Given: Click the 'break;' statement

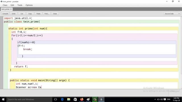Looking at the screenshot, I should tap(28, 49).
